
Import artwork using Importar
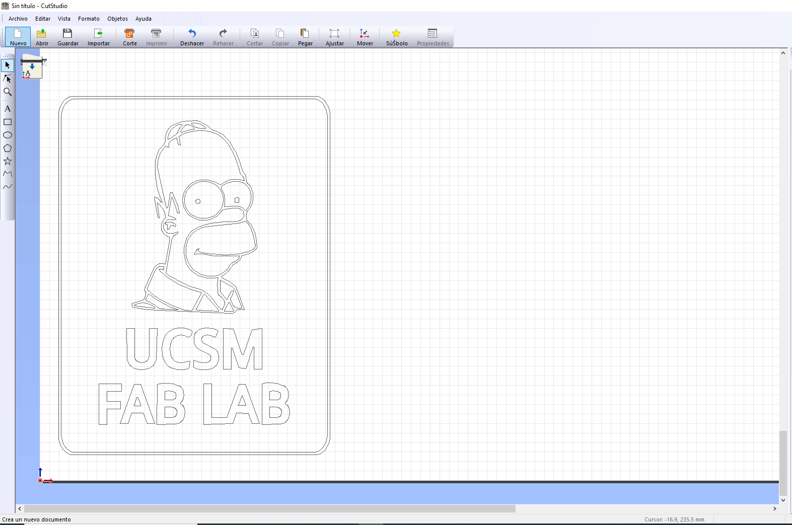[99, 37]
